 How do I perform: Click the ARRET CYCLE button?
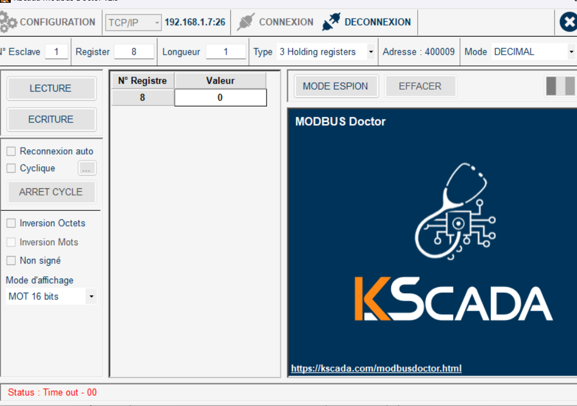click(x=51, y=192)
